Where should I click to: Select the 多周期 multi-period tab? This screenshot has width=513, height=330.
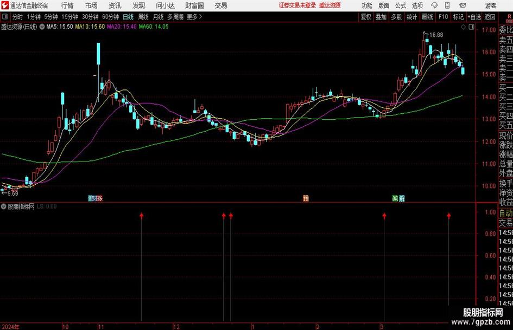coord(175,17)
